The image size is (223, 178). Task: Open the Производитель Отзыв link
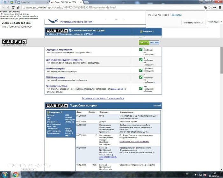[56, 86]
